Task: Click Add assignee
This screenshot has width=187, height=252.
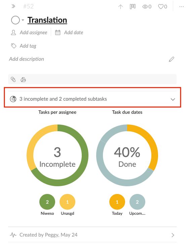Action: click(29, 33)
